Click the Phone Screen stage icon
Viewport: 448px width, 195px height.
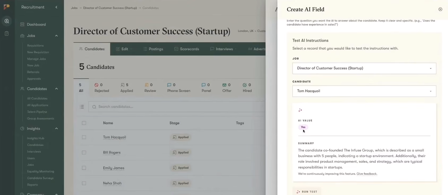(x=169, y=85)
